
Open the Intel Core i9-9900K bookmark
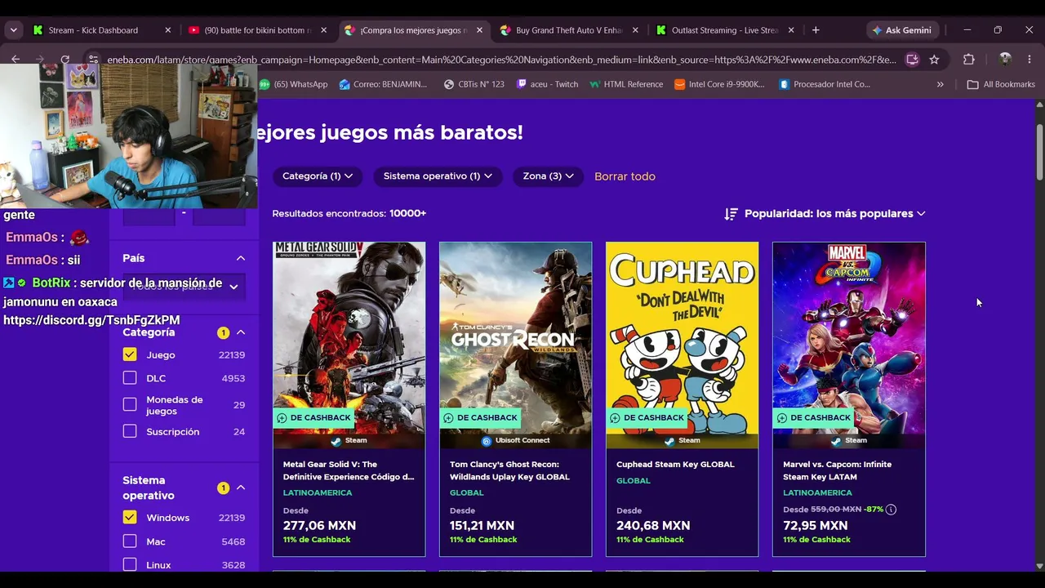tap(719, 84)
